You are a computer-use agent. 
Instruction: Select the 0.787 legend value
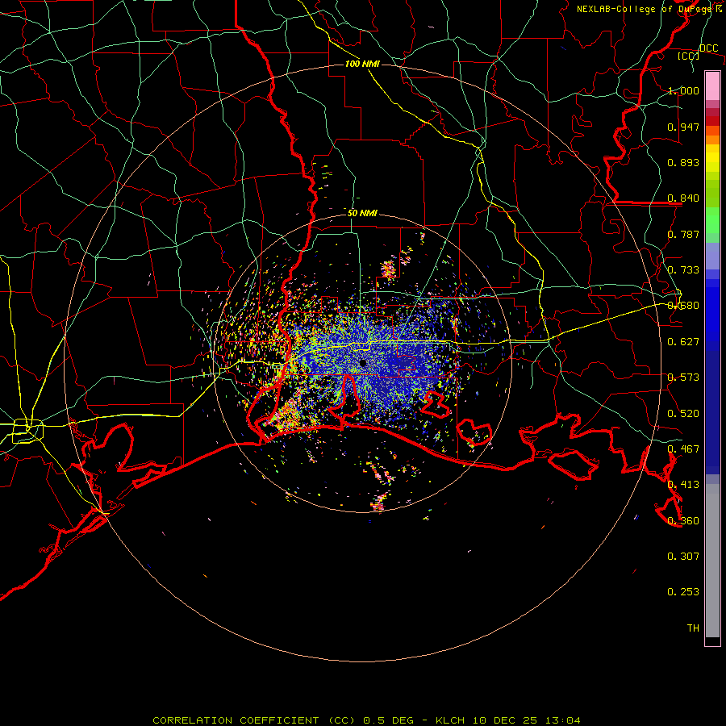coord(683,234)
